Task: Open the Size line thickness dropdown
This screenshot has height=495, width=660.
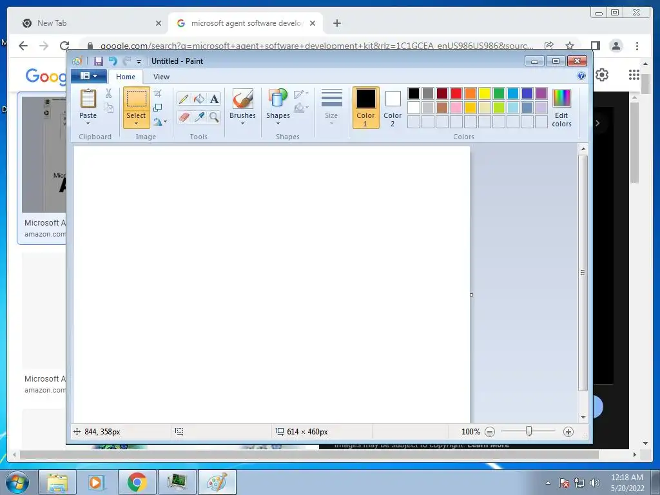Action: pos(331,108)
